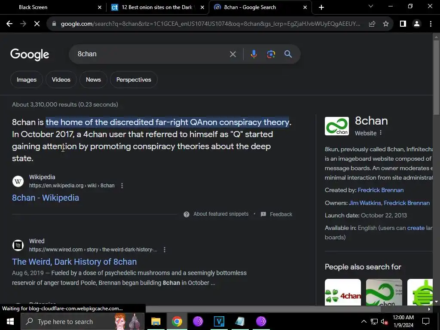
Task: Open the Chrome profile avatar menu
Action: 417,24
